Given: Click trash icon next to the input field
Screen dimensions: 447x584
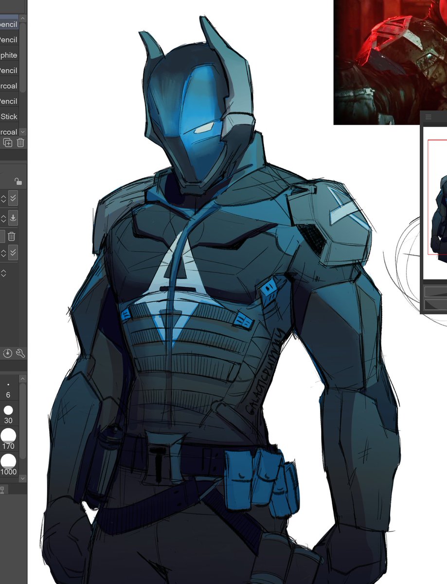Looking at the screenshot, I should tap(12, 237).
